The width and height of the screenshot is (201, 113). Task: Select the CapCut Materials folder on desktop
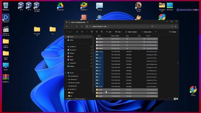pos(6,43)
